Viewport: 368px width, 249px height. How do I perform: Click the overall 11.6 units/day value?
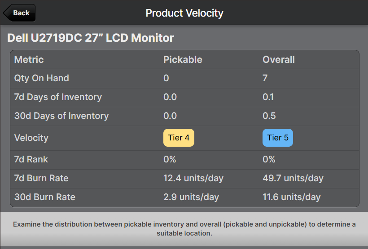[292, 197]
